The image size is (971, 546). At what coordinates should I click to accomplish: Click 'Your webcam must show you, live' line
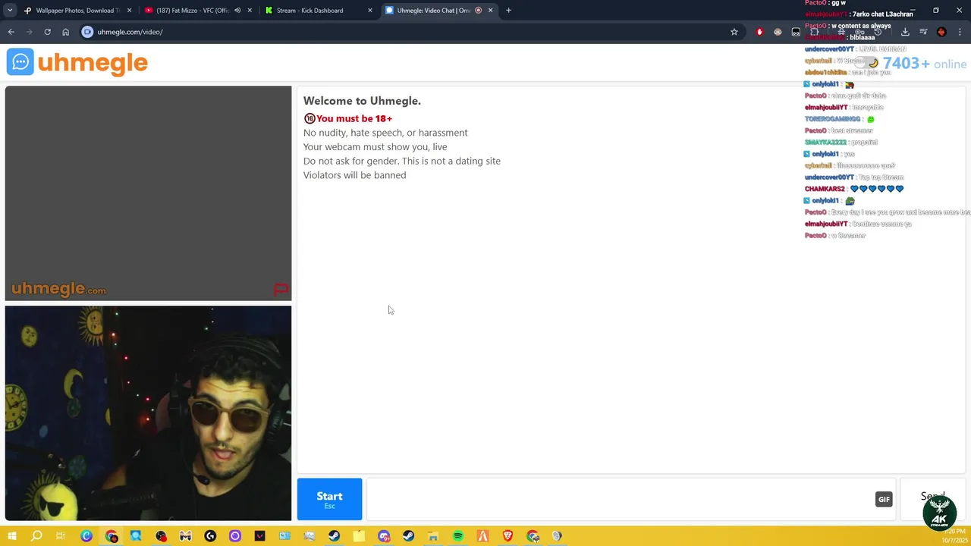[x=376, y=147]
